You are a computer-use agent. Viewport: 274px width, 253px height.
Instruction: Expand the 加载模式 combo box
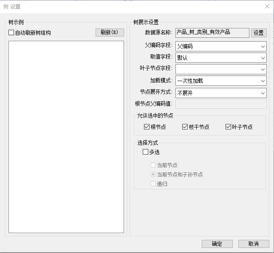point(221,81)
